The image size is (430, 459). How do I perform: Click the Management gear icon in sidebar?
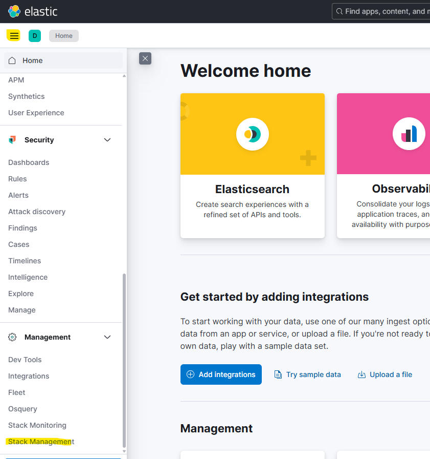[13, 337]
